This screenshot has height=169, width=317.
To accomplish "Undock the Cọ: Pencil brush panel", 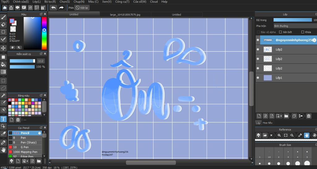I will click(41, 128).
